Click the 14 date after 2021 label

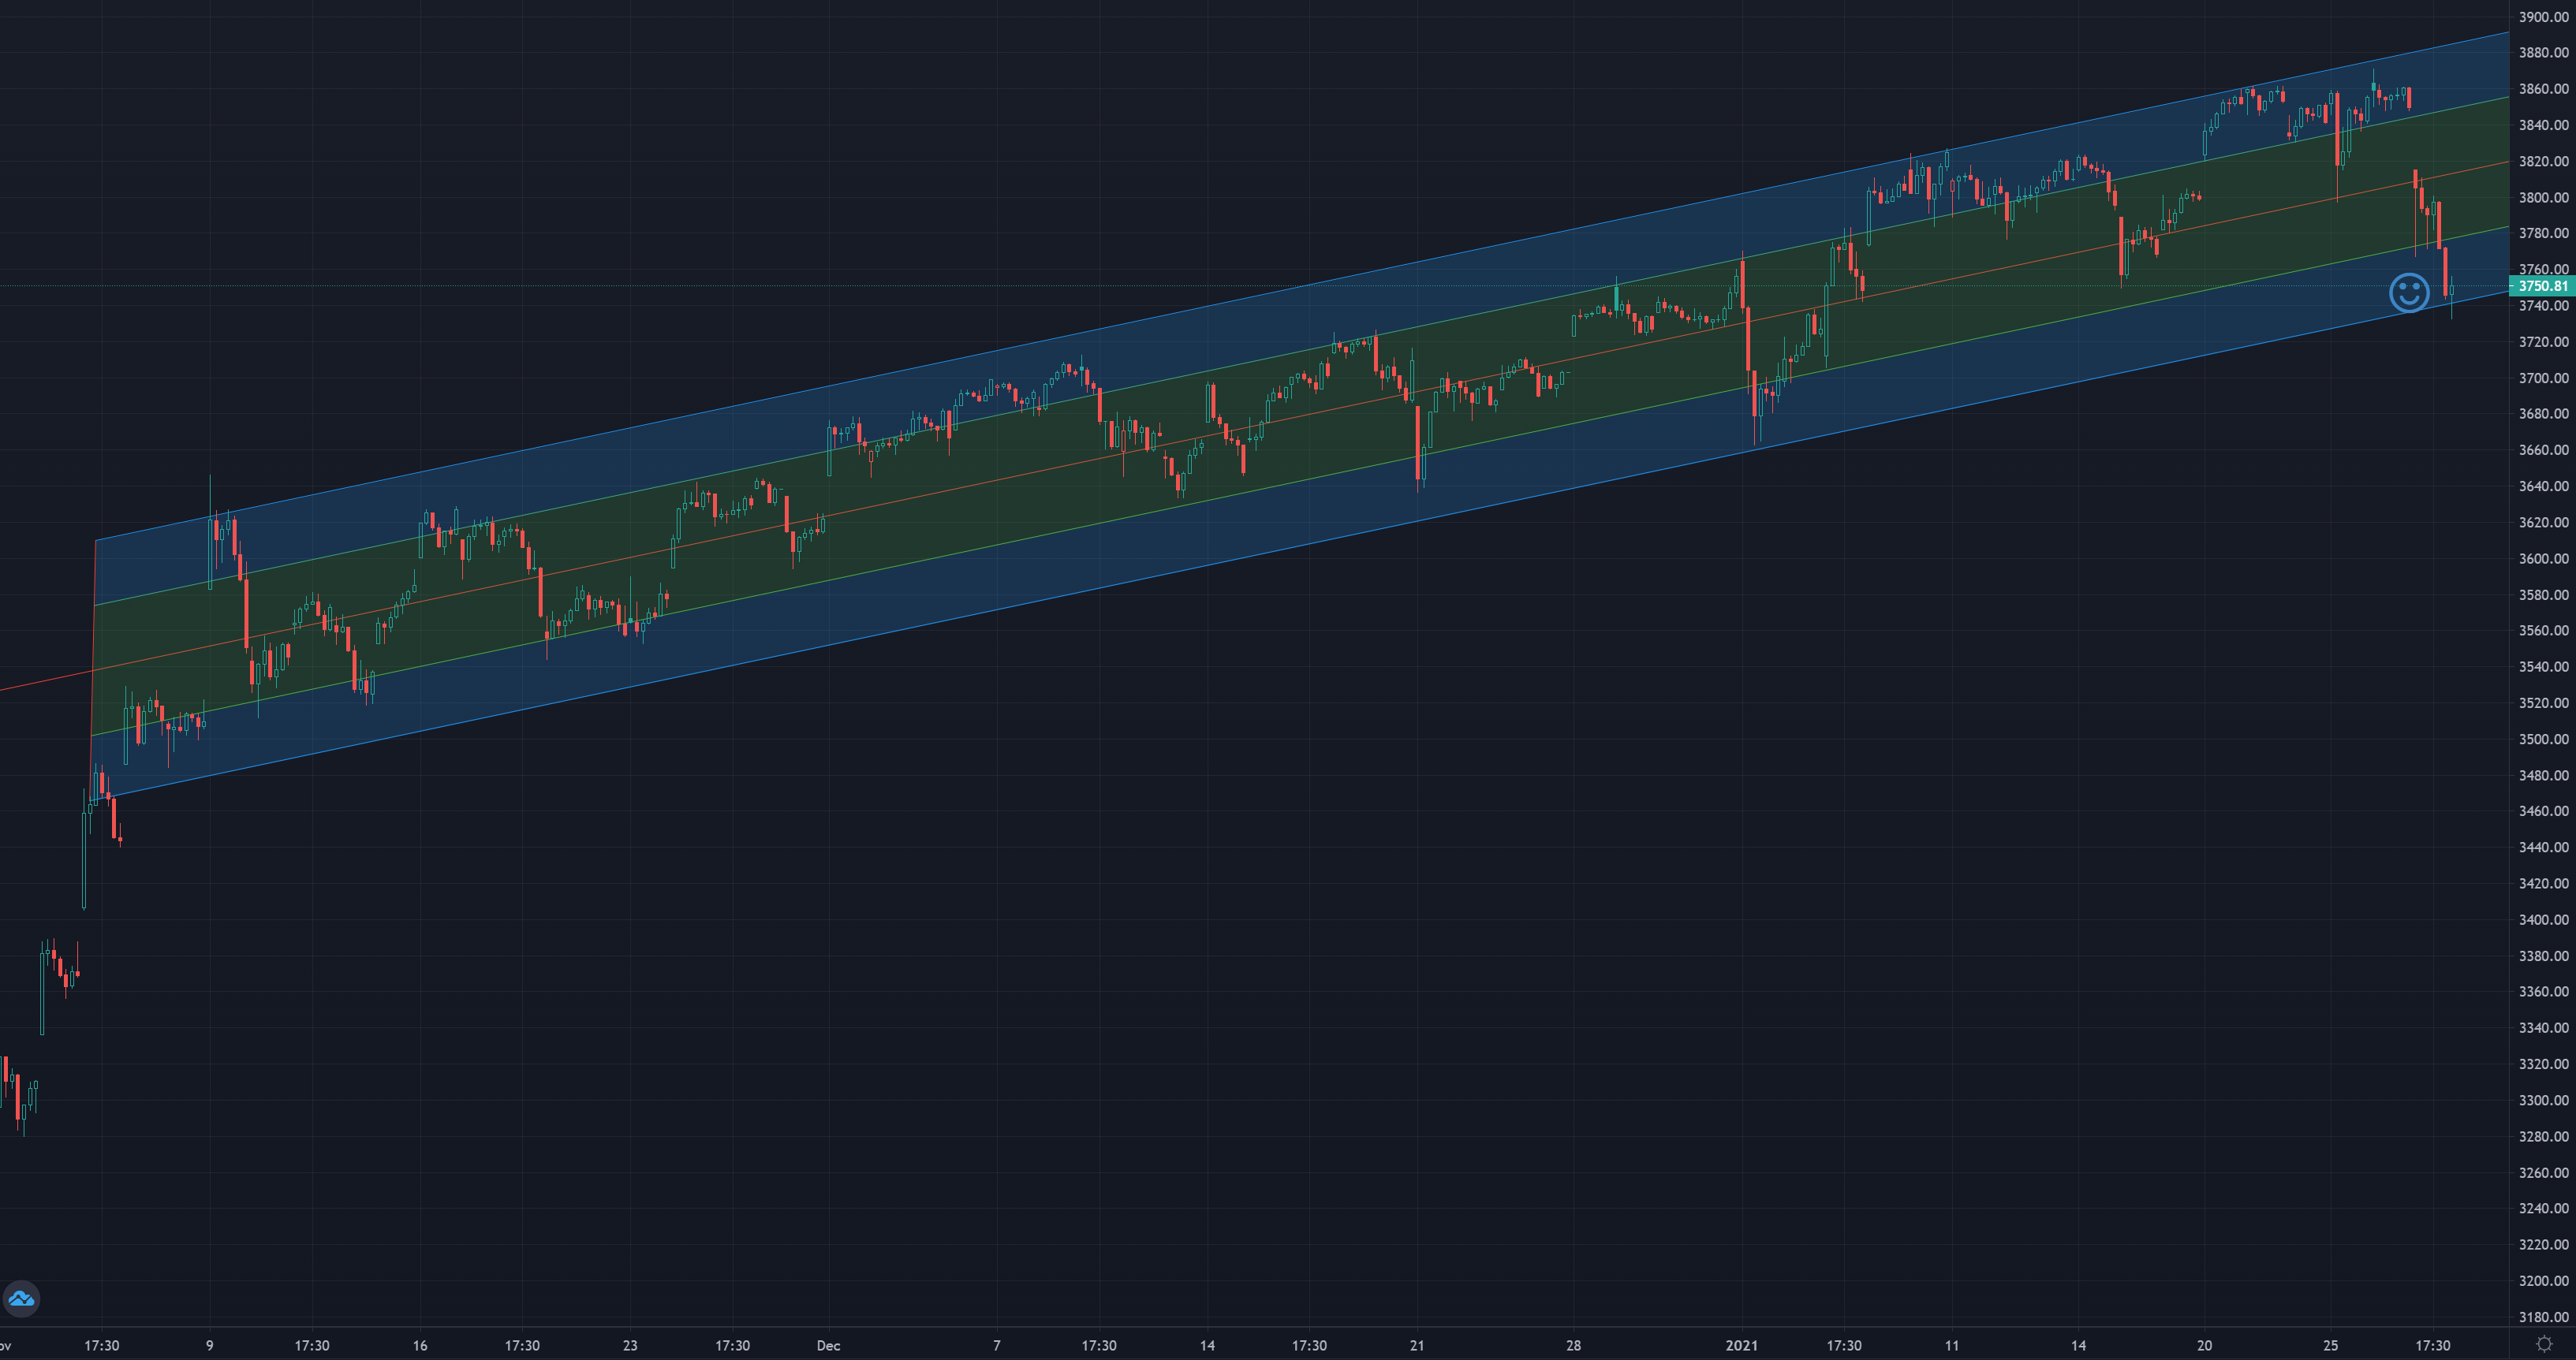[2078, 1345]
